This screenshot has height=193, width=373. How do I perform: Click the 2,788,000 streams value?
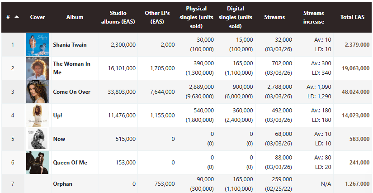coord(279,87)
